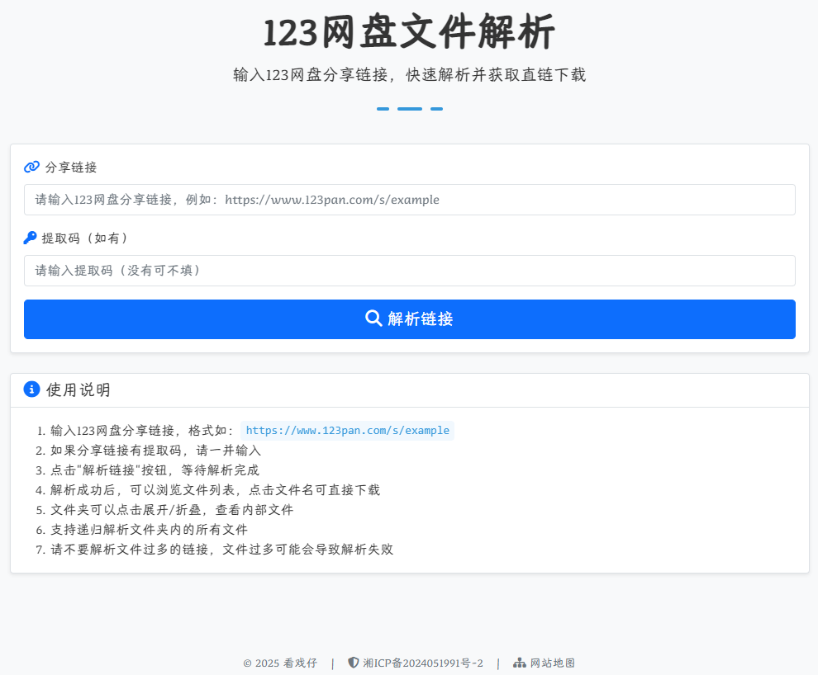Click instruction step 7 about too many files
Screen dimensions: 818x675
[x=221, y=550]
